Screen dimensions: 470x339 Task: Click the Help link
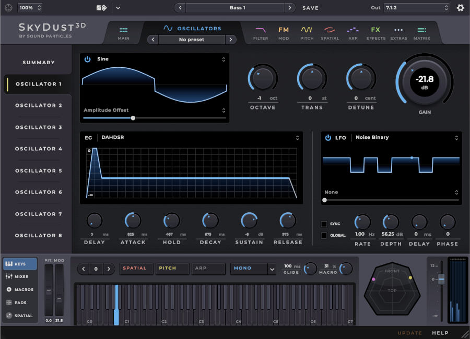[440, 333]
